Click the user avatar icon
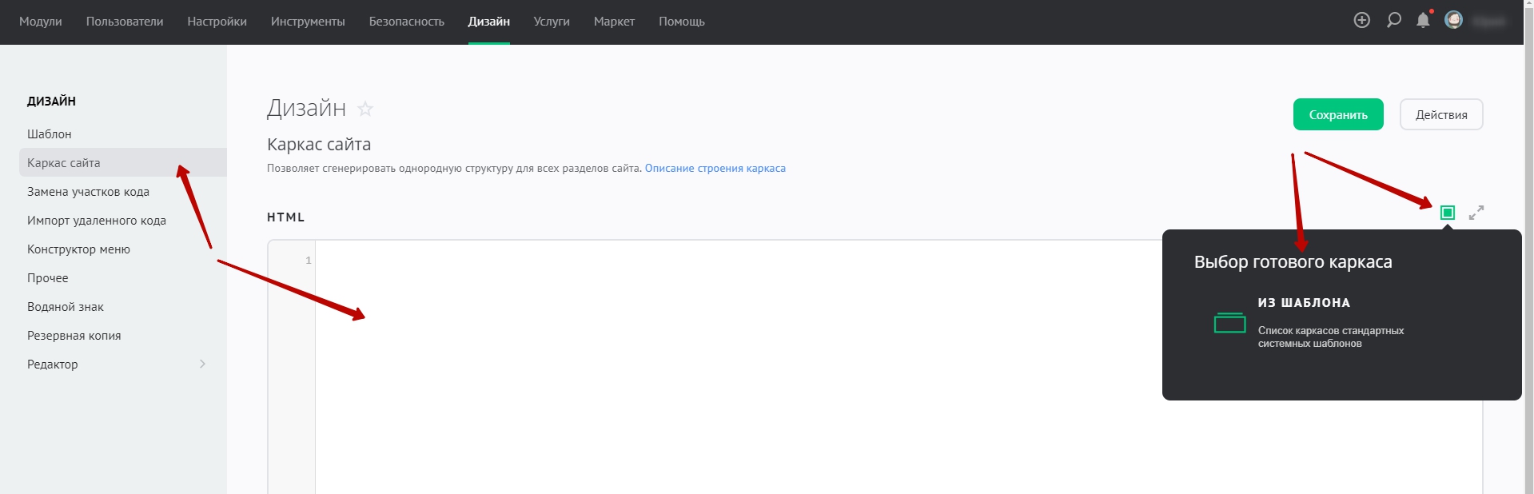Viewport: 1534px width, 494px height. (x=1453, y=21)
